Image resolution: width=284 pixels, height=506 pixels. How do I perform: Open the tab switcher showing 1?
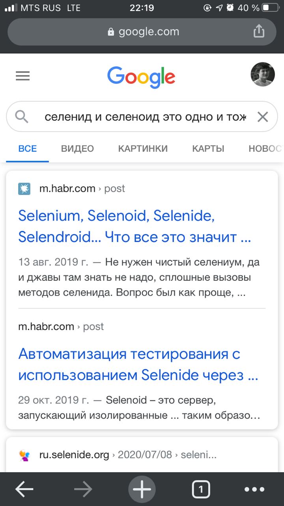[x=201, y=490]
